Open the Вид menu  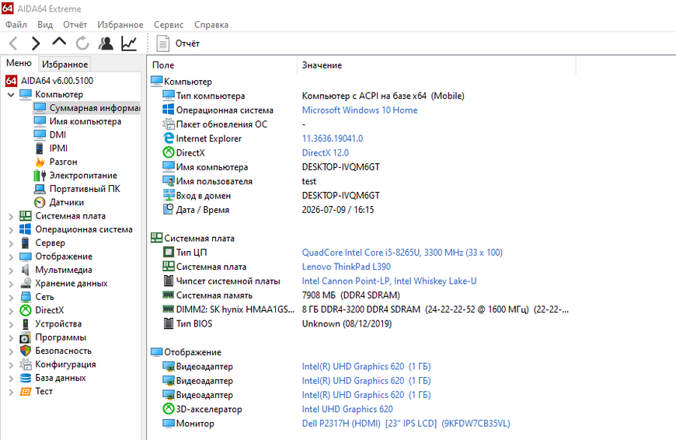pyautogui.click(x=45, y=25)
